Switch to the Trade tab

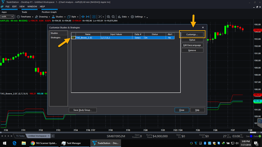click(25, 12)
